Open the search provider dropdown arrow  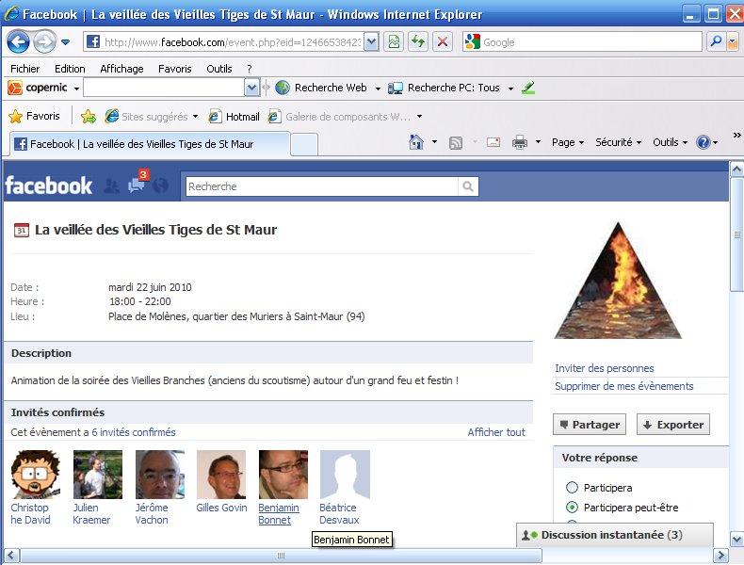point(733,41)
